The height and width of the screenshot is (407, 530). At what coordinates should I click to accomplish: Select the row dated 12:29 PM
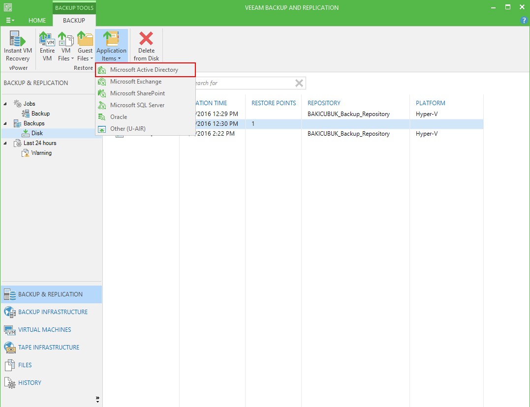(293, 114)
